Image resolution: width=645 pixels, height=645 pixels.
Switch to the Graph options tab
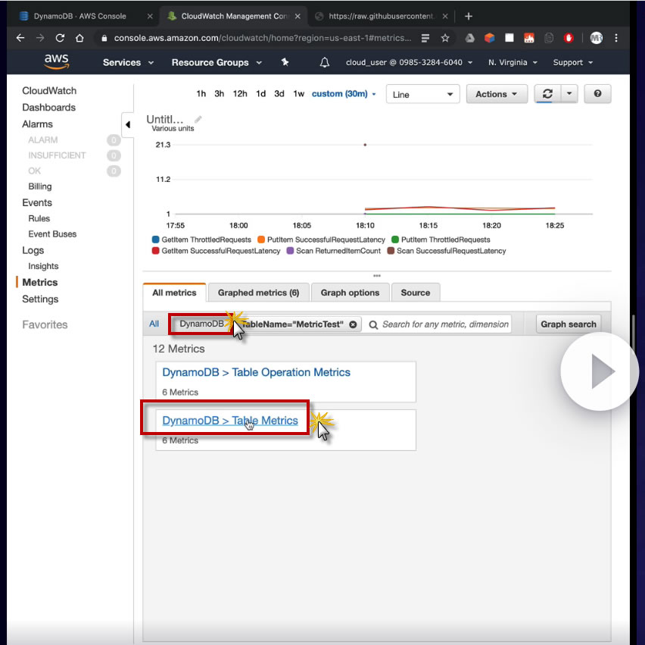tap(350, 293)
